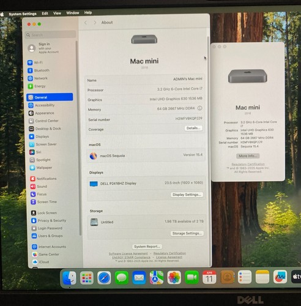Viewport: 301px width, 306px height.
Task: Click More Info in About This Mac window
Action: click(248, 156)
